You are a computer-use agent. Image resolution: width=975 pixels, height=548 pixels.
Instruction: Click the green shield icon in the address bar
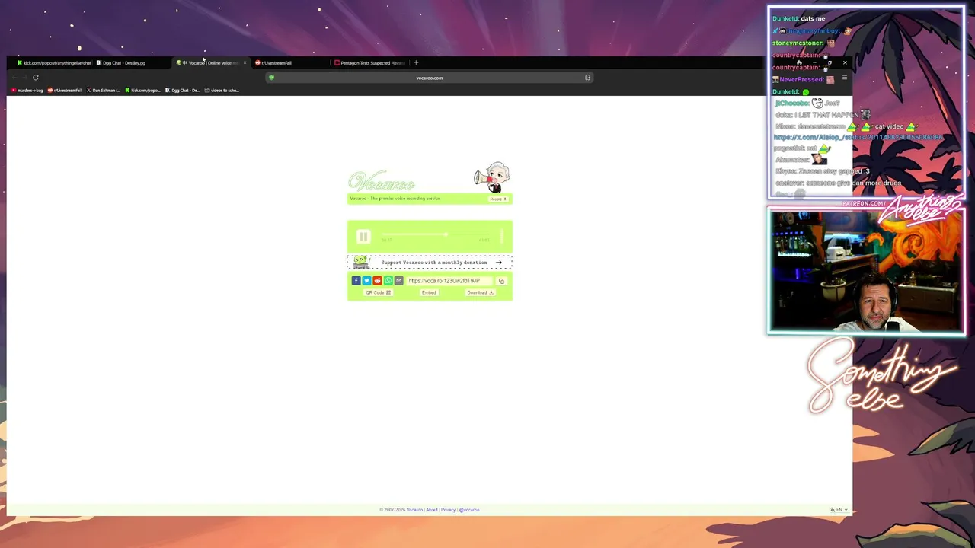click(271, 78)
